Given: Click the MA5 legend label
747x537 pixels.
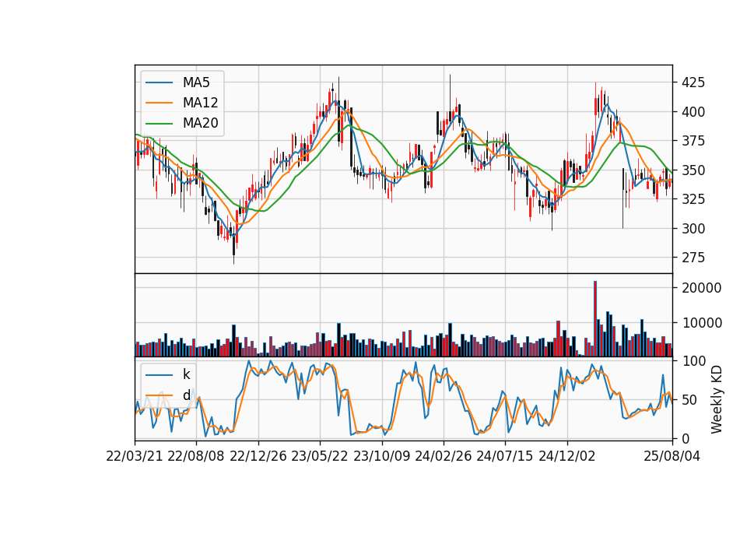Looking at the screenshot, I should pyautogui.click(x=196, y=82).
